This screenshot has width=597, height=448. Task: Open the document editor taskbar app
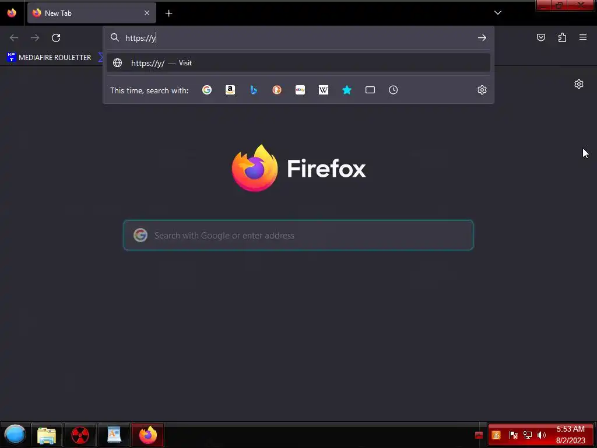click(x=114, y=435)
